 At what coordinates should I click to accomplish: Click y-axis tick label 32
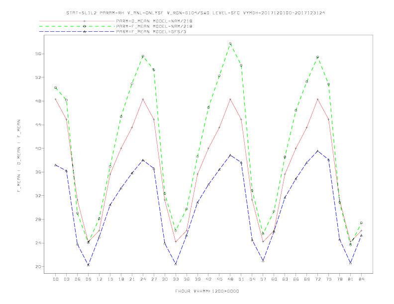[x=38, y=196]
